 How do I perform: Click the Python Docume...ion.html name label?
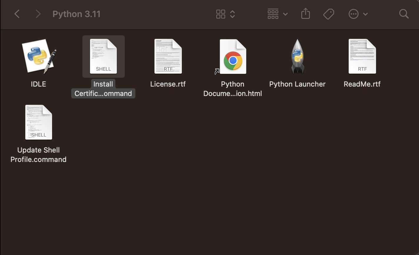pyautogui.click(x=233, y=89)
